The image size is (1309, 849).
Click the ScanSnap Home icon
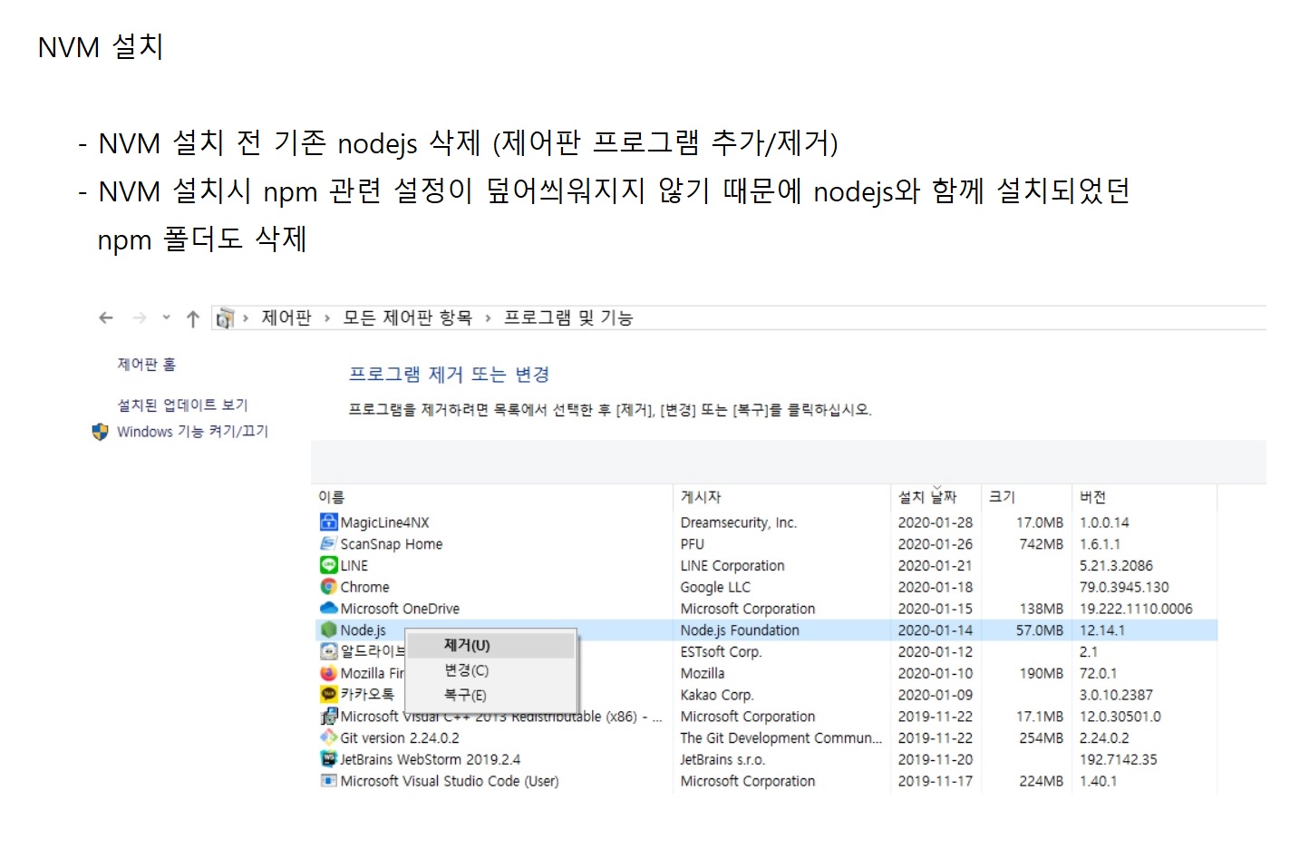point(328,543)
